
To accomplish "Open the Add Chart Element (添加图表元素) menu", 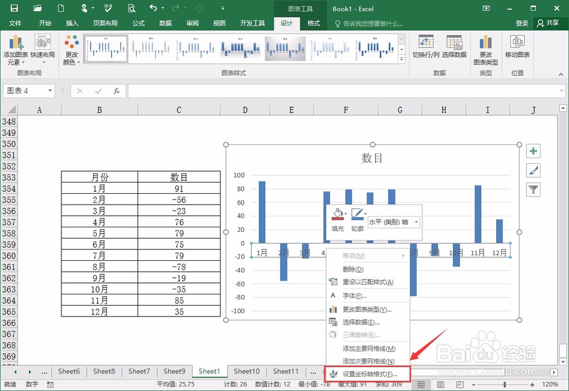I will (15, 50).
